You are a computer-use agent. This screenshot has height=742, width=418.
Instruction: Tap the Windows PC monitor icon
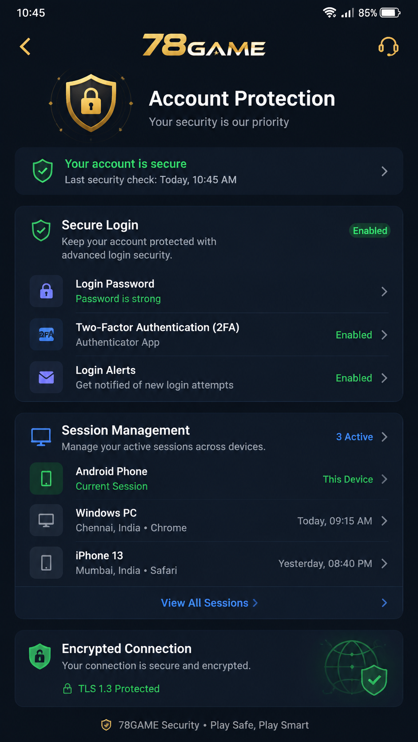point(46,520)
